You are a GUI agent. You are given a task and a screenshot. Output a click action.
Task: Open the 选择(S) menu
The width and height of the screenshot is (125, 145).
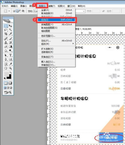[x=42, y=6]
